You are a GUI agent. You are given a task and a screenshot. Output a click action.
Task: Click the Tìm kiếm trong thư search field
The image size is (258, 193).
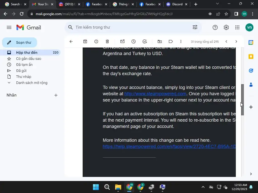(133, 27)
